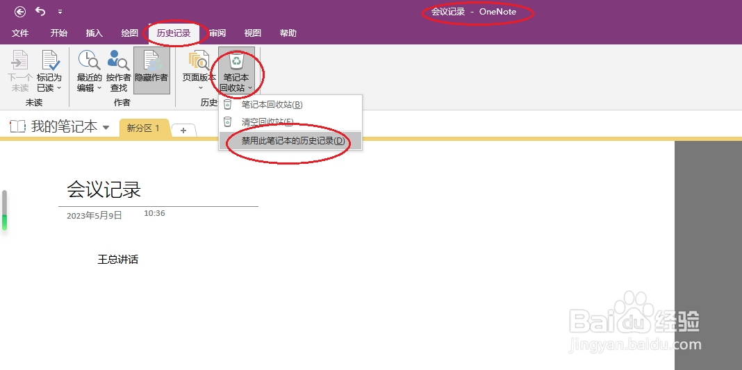
Task: Choose 清空回收站 menu entry
Action: click(290, 122)
